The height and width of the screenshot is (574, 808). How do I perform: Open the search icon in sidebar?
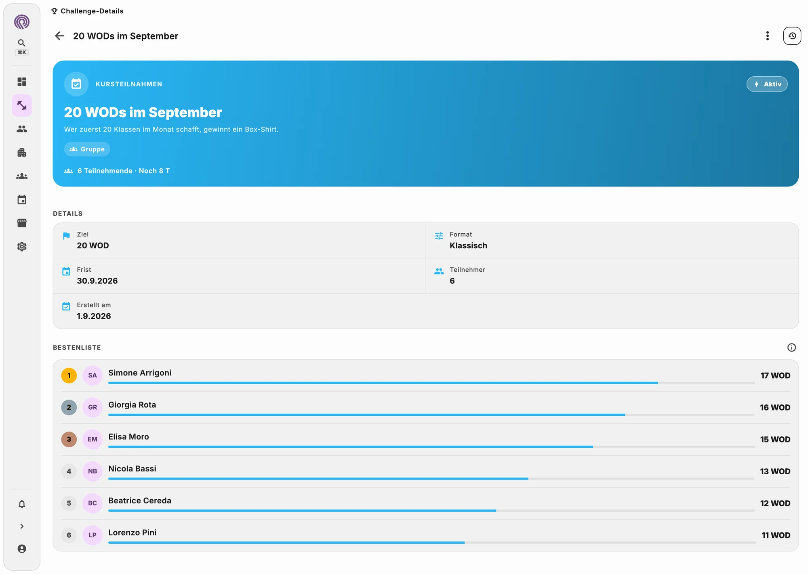22,43
